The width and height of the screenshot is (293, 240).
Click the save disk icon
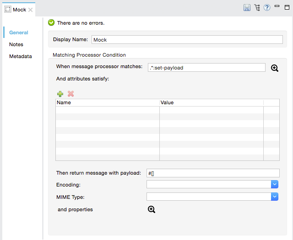click(x=247, y=7)
